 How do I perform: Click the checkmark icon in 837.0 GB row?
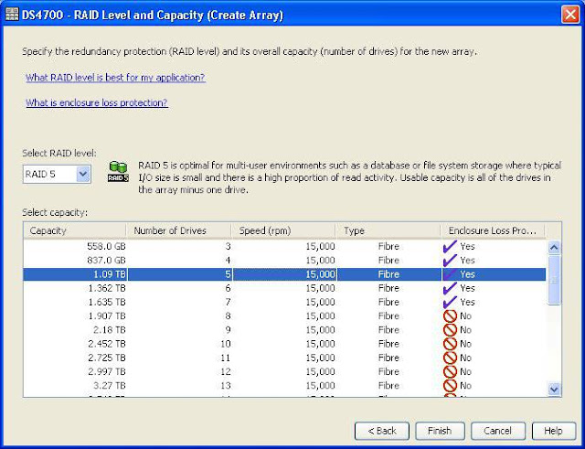[450, 260]
